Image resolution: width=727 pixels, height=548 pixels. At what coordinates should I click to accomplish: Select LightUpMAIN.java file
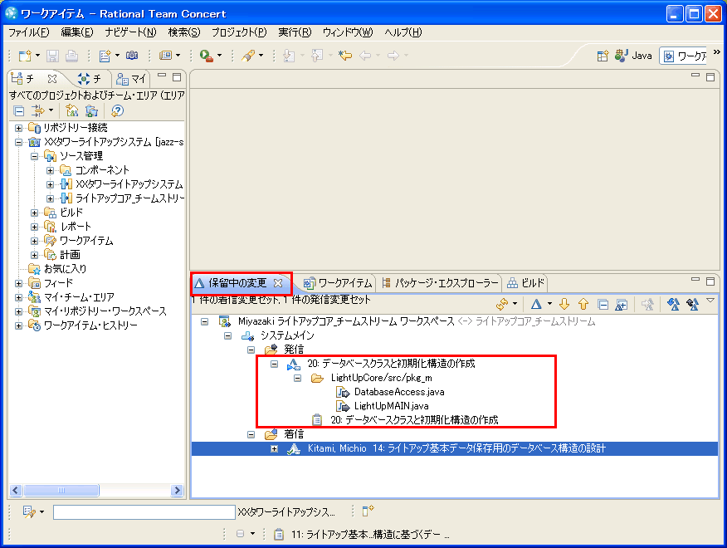click(x=392, y=406)
